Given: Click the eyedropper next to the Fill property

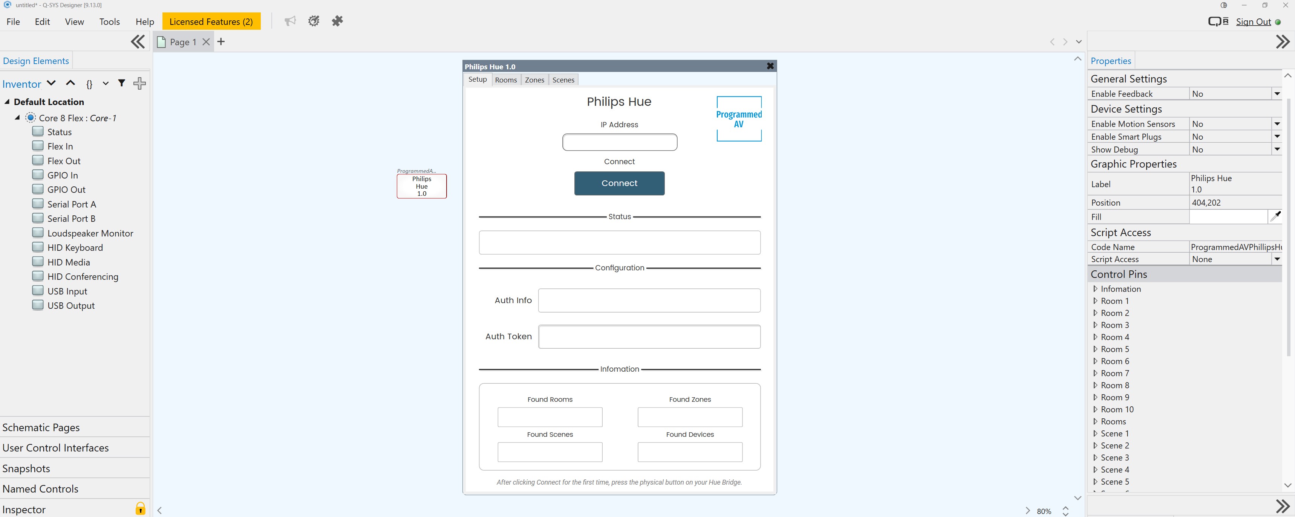Looking at the screenshot, I should 1276,216.
